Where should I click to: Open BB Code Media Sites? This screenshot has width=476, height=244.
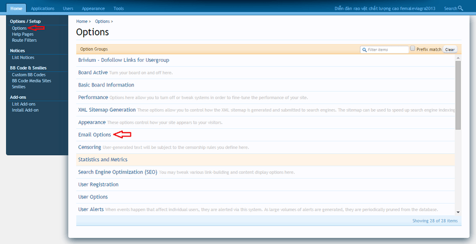(x=31, y=81)
